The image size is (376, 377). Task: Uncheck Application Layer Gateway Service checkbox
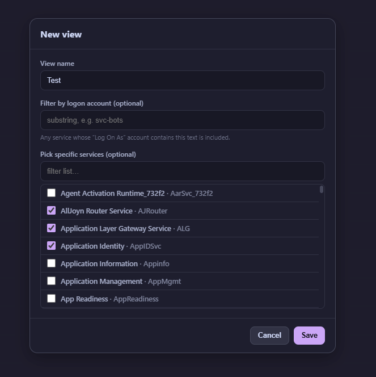coord(51,228)
